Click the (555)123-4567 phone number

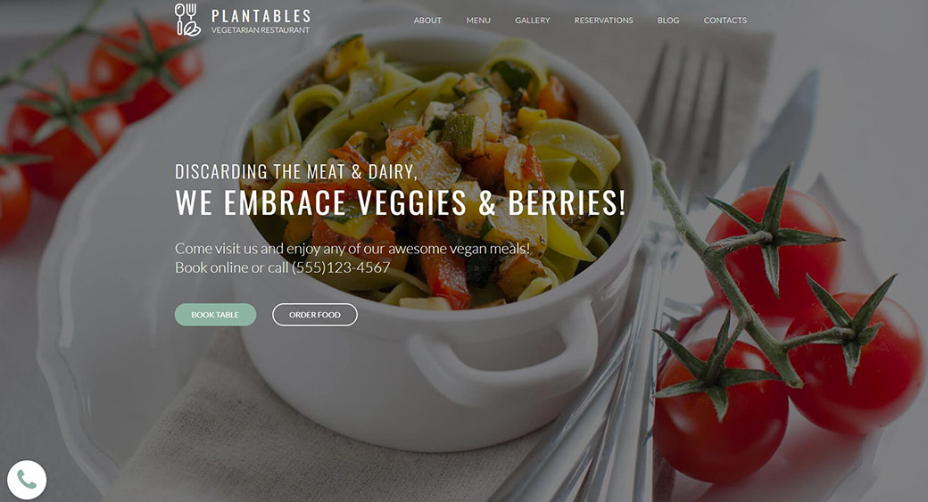tap(341, 267)
